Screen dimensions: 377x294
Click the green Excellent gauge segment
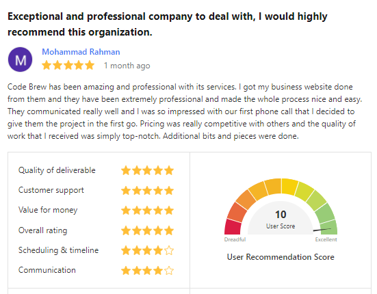pos(329,227)
